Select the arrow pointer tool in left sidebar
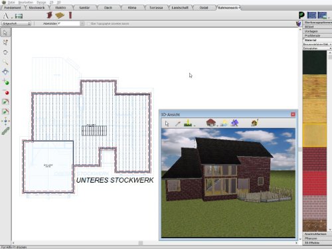 [x=5, y=33]
